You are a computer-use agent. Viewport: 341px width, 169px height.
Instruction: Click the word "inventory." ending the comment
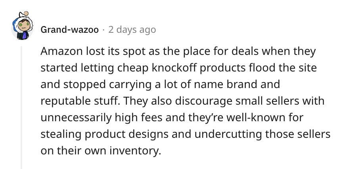coord(135,151)
